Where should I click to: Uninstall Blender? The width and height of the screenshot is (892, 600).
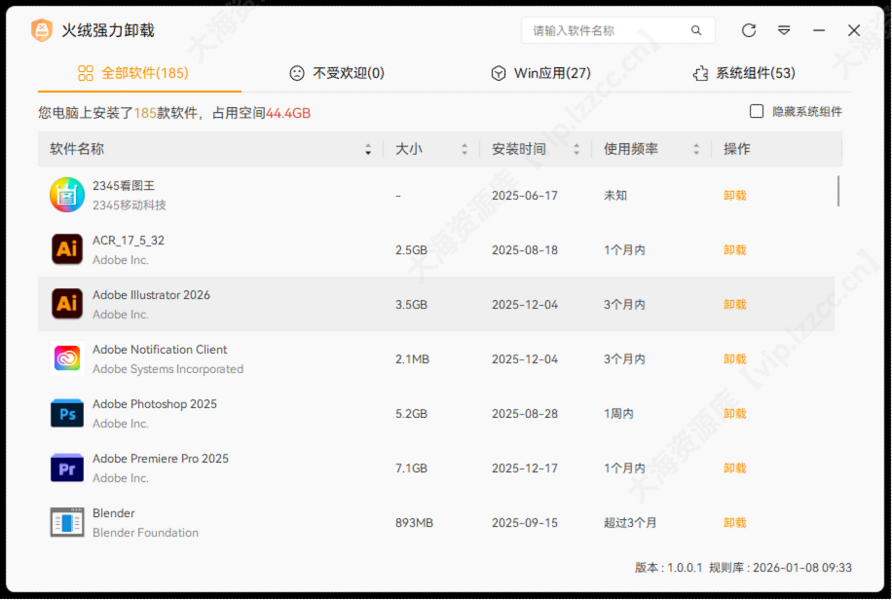click(734, 523)
